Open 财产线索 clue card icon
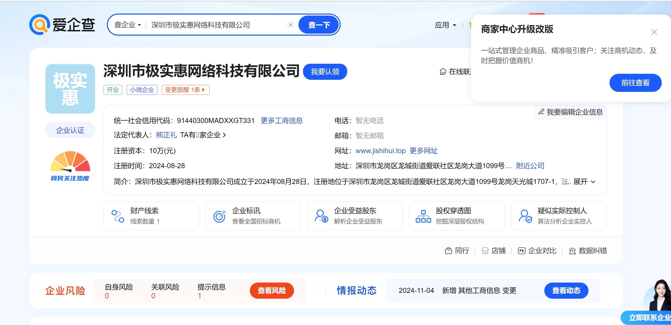Viewport: 671px width, 325px height. [118, 216]
